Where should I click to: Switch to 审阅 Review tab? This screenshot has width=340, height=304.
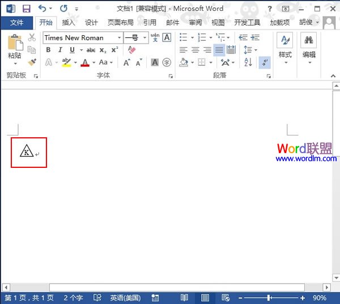pos(195,23)
